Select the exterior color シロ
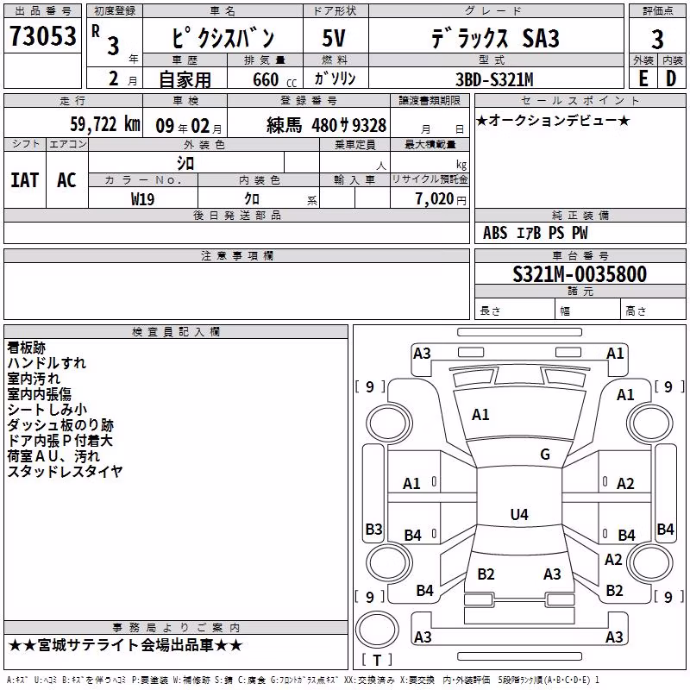Image resolution: width=690 pixels, height=690 pixels. (x=185, y=164)
